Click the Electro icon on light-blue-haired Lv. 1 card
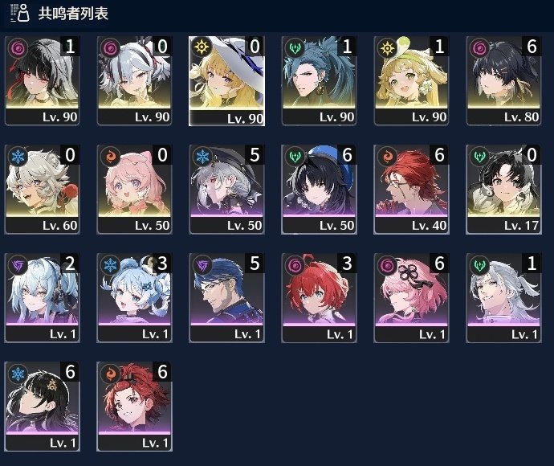This screenshot has width=554, height=466. pyautogui.click(x=18, y=264)
